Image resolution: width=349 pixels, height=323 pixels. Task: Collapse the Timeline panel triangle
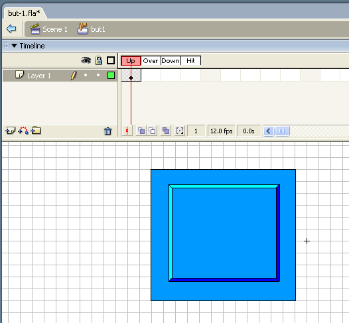(14, 46)
